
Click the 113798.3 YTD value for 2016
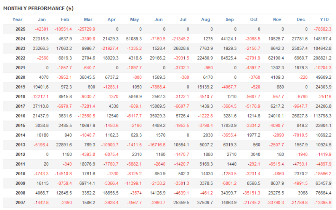point(322,116)
